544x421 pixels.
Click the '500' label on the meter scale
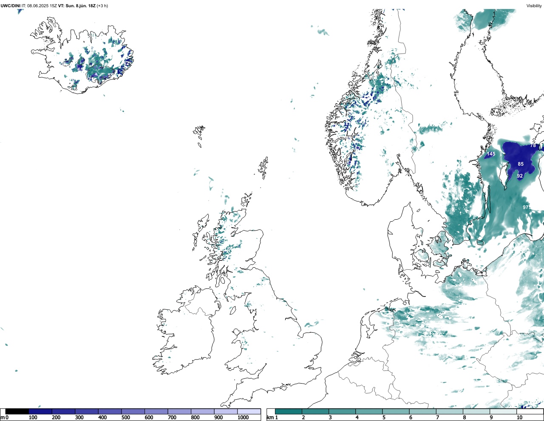pyautogui.click(x=125, y=418)
